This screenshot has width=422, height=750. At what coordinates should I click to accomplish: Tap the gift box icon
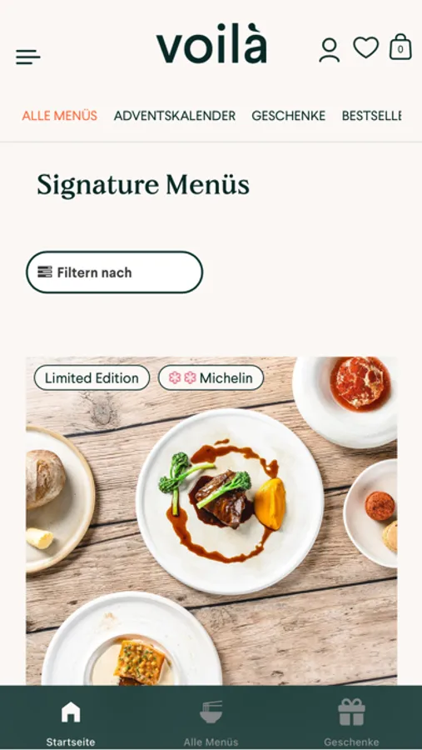pyautogui.click(x=351, y=712)
